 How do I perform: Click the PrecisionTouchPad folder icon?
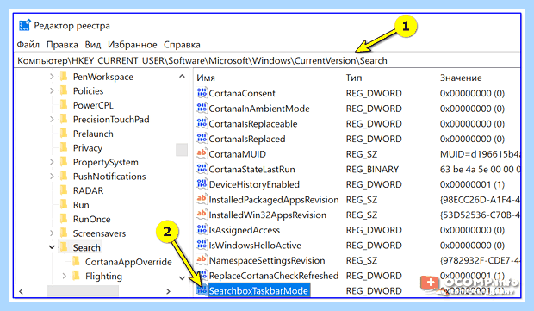pos(64,119)
